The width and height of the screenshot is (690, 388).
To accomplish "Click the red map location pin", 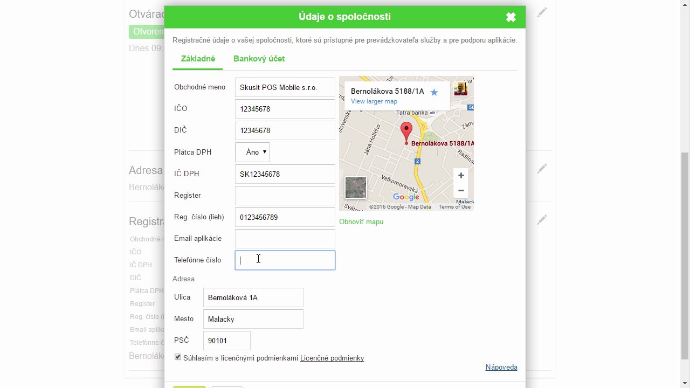I will (406, 133).
